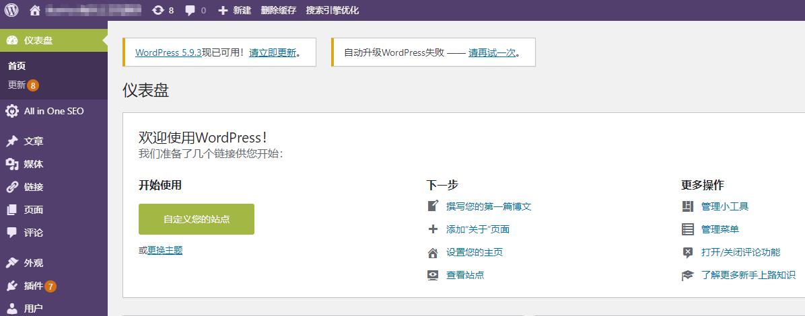Click the graduation cap icon

click(x=687, y=276)
